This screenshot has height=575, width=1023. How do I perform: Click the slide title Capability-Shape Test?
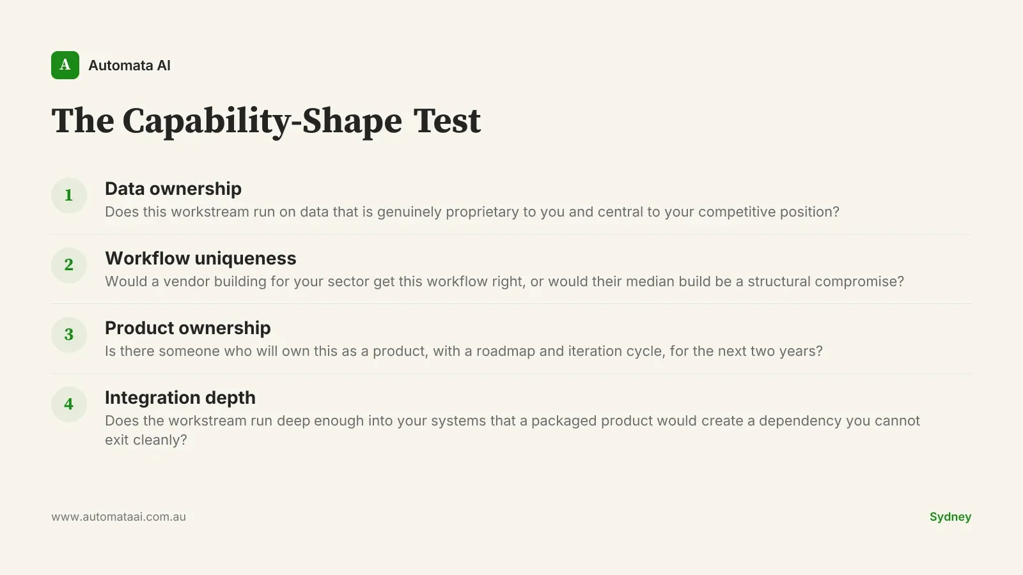point(266,121)
